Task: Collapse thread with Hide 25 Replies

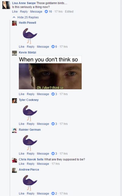Action: click(28, 17)
